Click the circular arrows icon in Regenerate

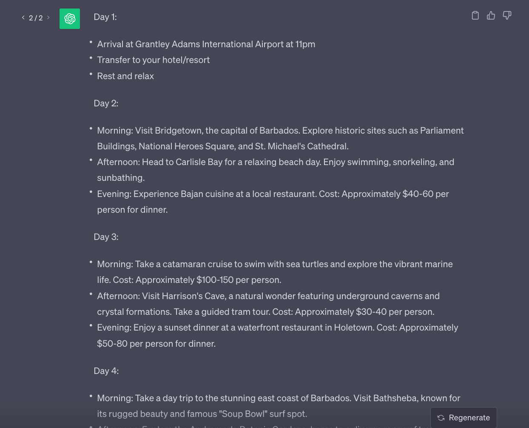(441, 418)
